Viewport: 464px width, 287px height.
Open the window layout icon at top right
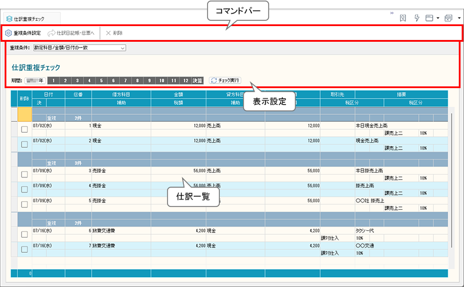[x=429, y=19]
